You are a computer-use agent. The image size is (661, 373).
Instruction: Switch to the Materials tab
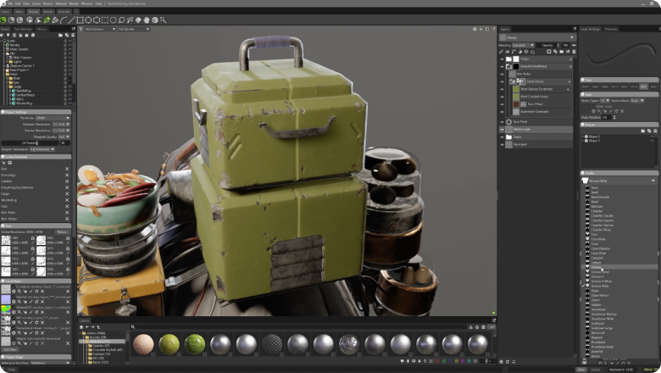(611, 29)
